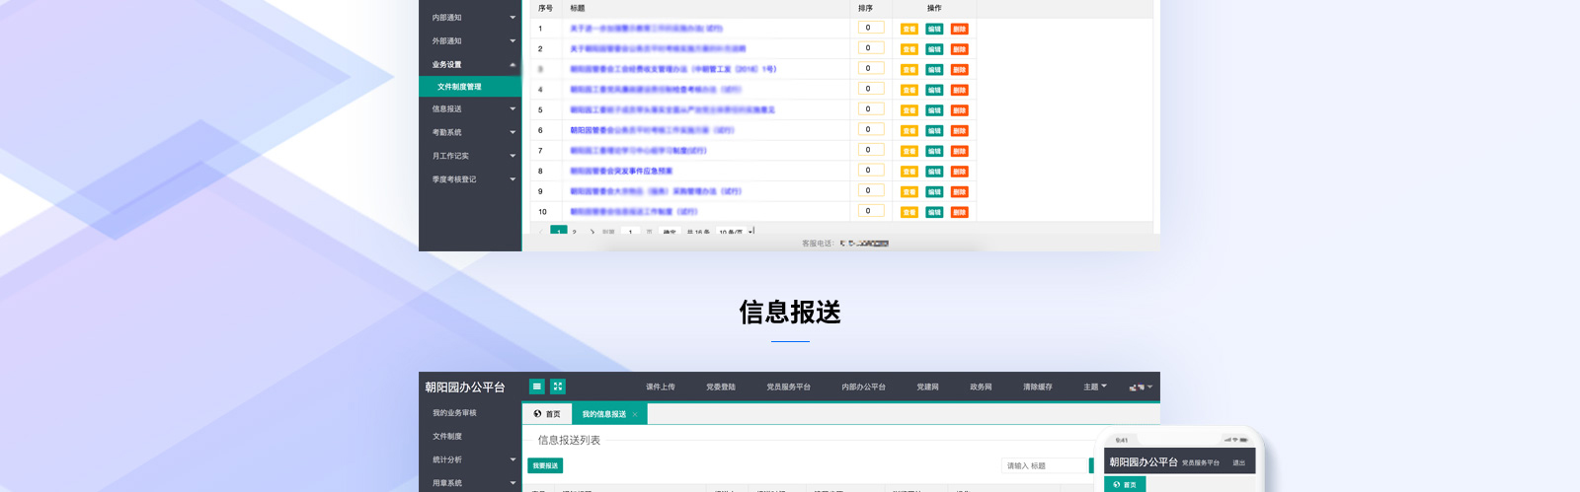
Task: Open the 主题 dropdown in top navigation
Action: [1094, 387]
